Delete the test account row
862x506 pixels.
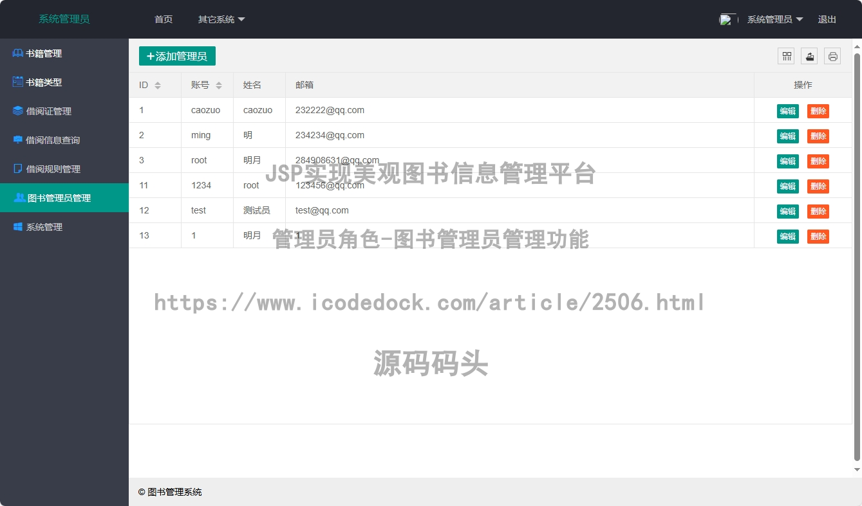(818, 212)
